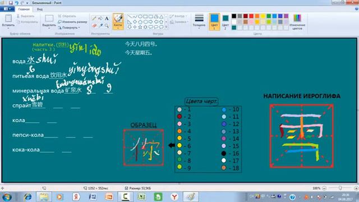Click the Copy (Копировать) button

27,22
